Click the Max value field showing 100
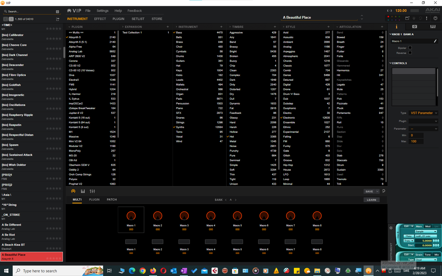This screenshot has width=442, height=276. pyautogui.click(x=416, y=141)
